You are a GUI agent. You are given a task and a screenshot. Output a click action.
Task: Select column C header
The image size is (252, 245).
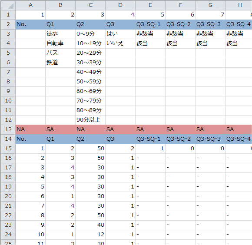pos(90,5)
